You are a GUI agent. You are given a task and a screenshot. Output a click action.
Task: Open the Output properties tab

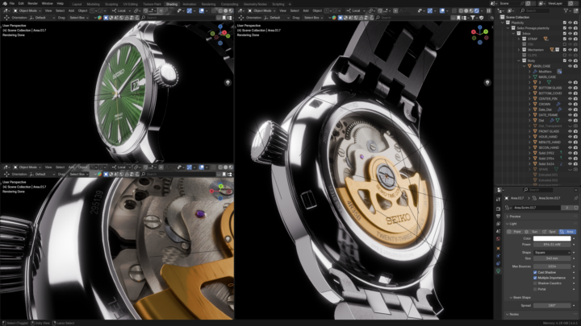click(x=499, y=217)
